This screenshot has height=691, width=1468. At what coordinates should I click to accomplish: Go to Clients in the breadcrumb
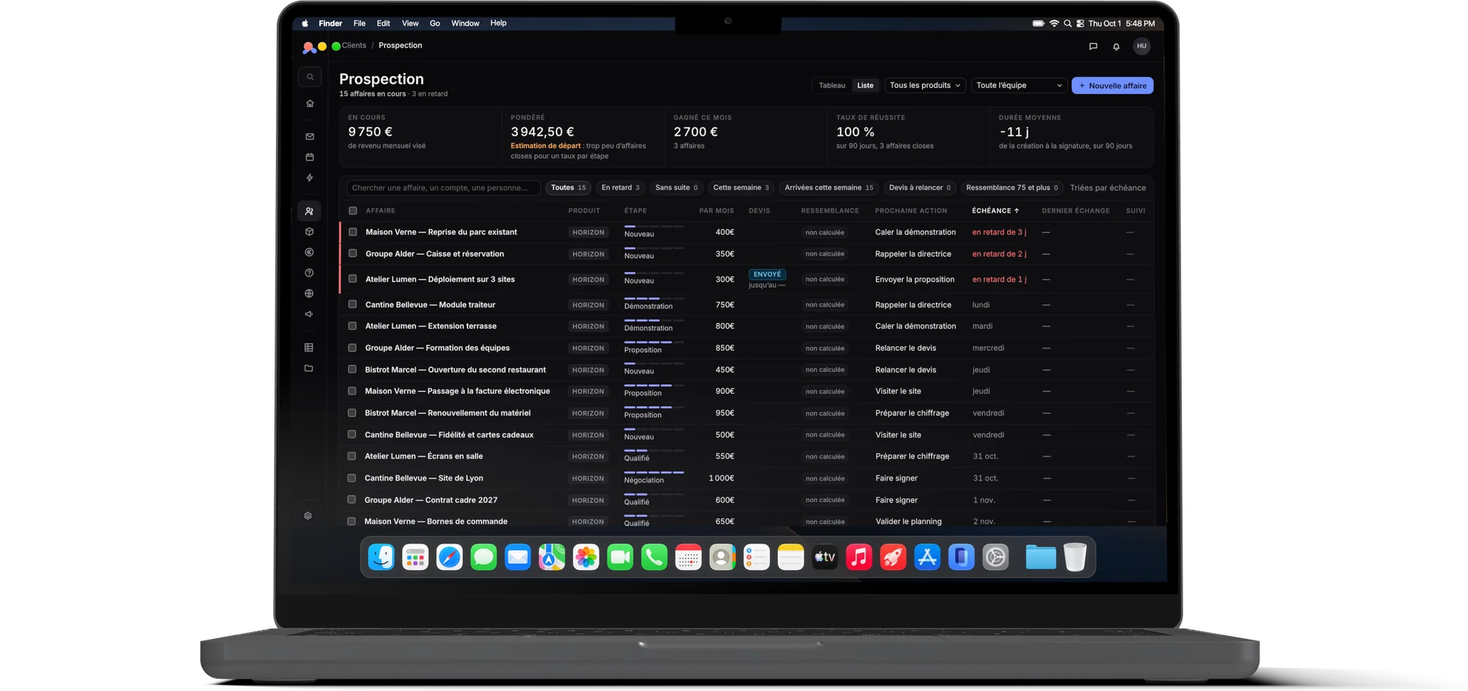click(x=354, y=45)
